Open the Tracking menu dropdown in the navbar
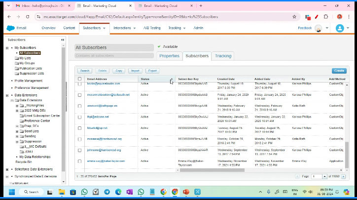This screenshot has width=357, height=200. 184,28
